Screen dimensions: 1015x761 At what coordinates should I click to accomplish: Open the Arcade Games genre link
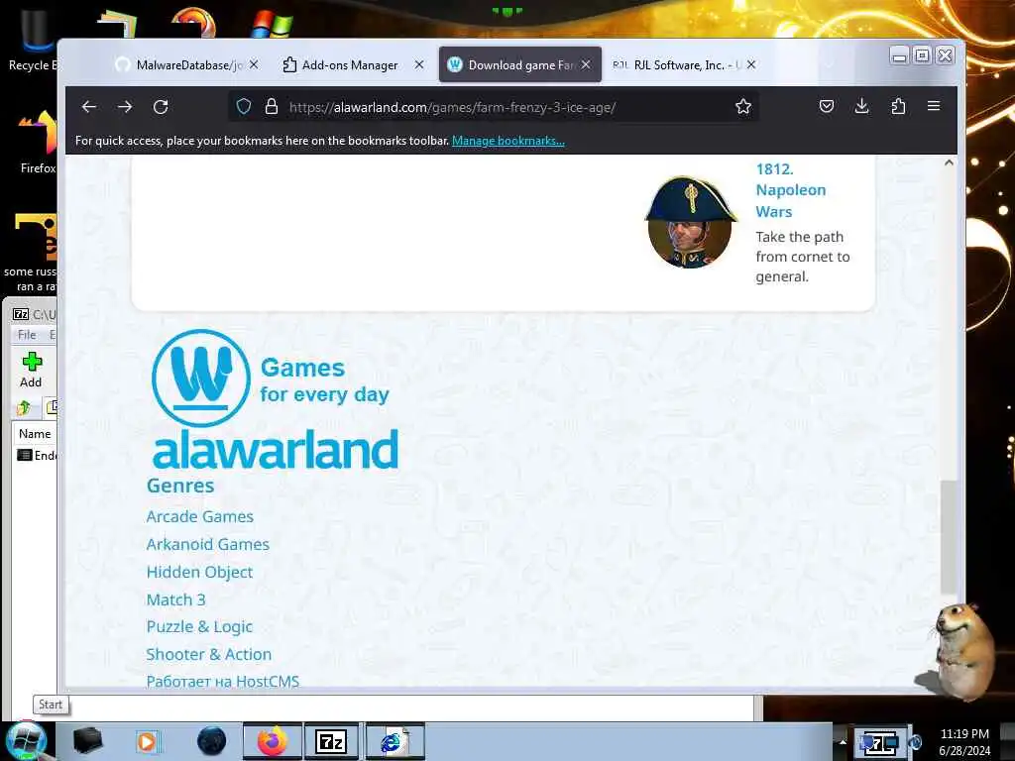[199, 516]
